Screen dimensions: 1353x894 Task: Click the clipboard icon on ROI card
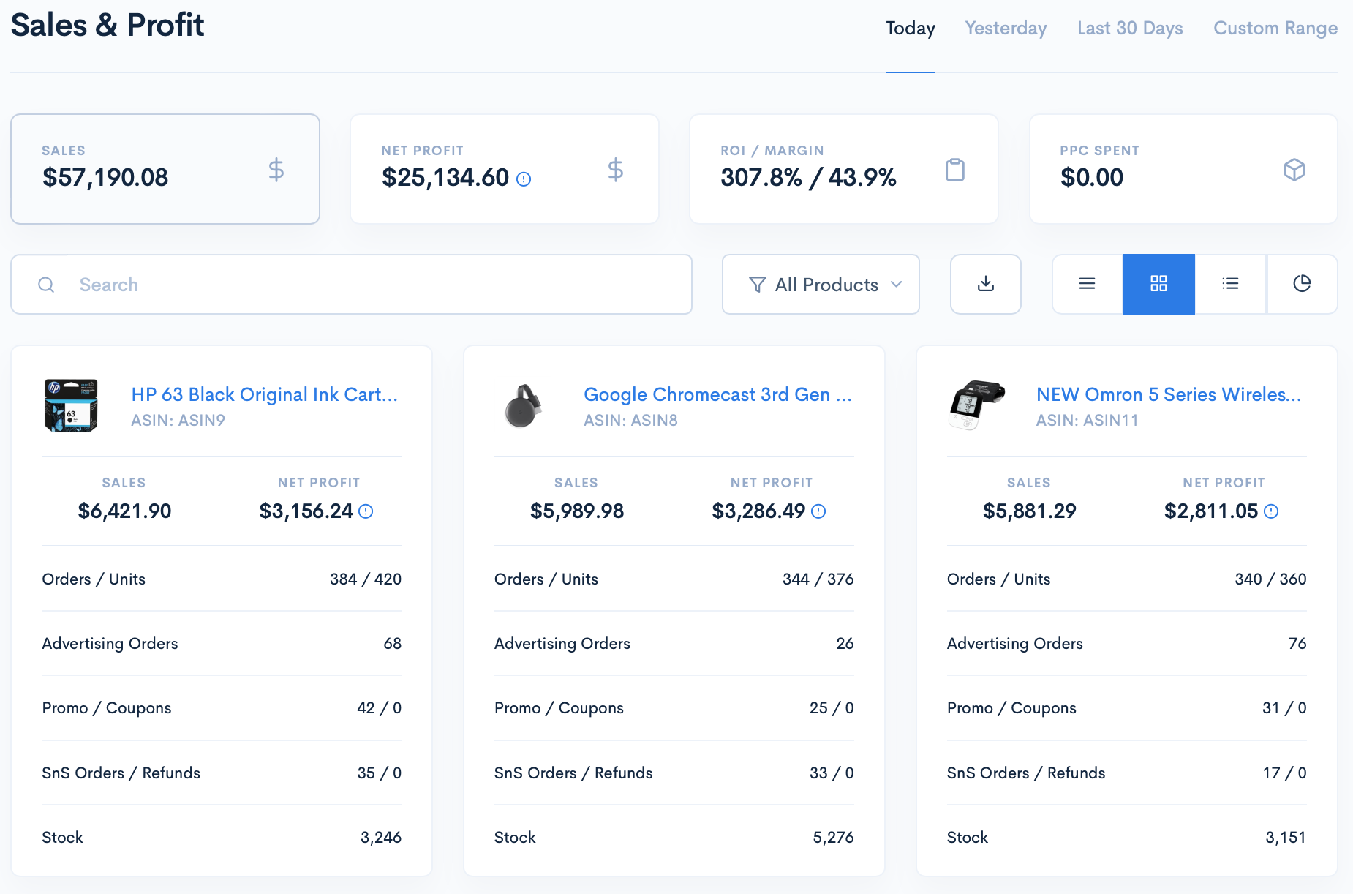point(955,169)
